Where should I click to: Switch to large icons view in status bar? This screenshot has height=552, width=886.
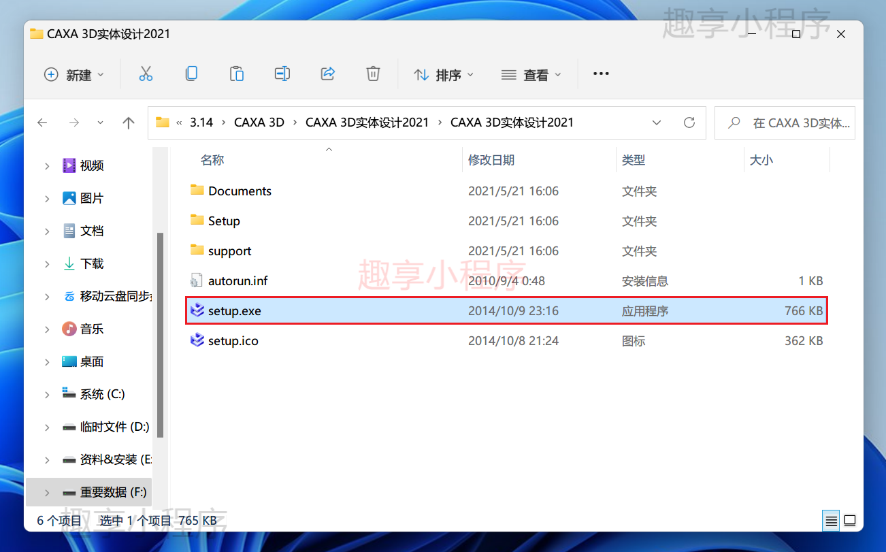pos(850,521)
